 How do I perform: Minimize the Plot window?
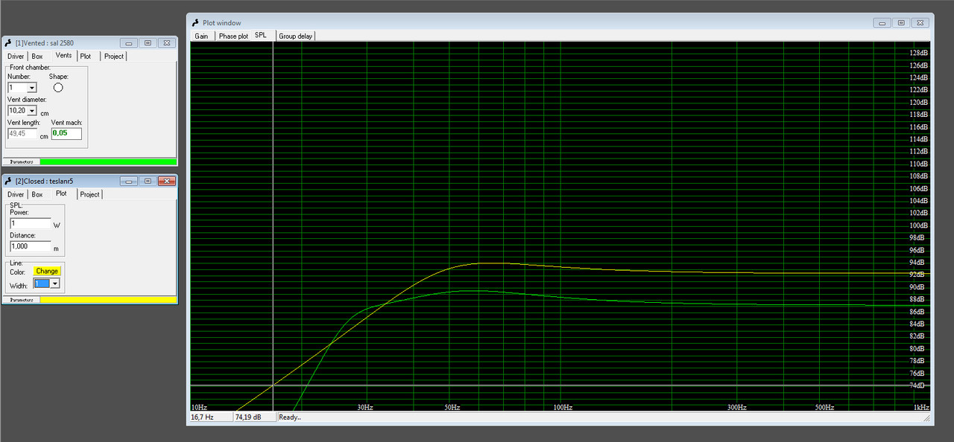[x=882, y=23]
